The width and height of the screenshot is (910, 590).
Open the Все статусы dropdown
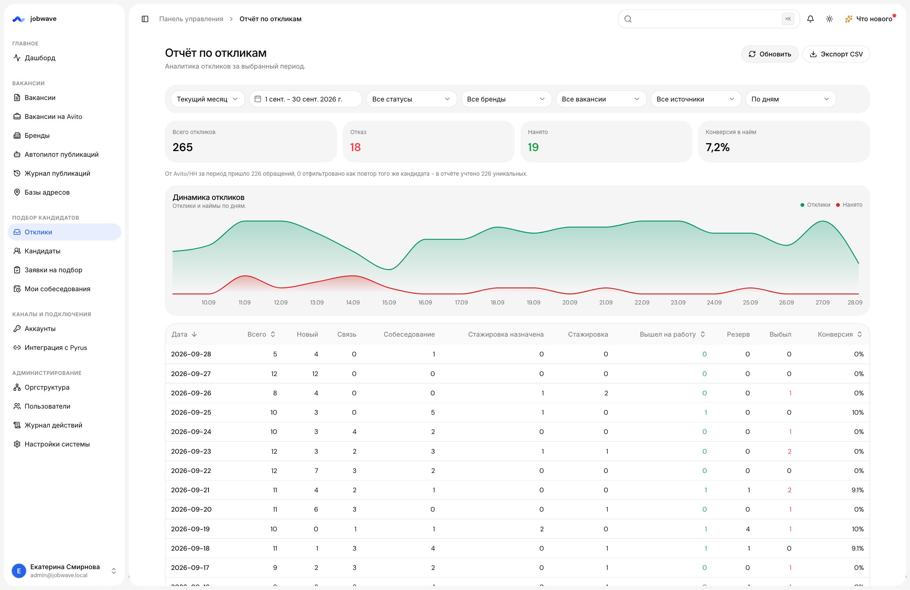pos(411,99)
